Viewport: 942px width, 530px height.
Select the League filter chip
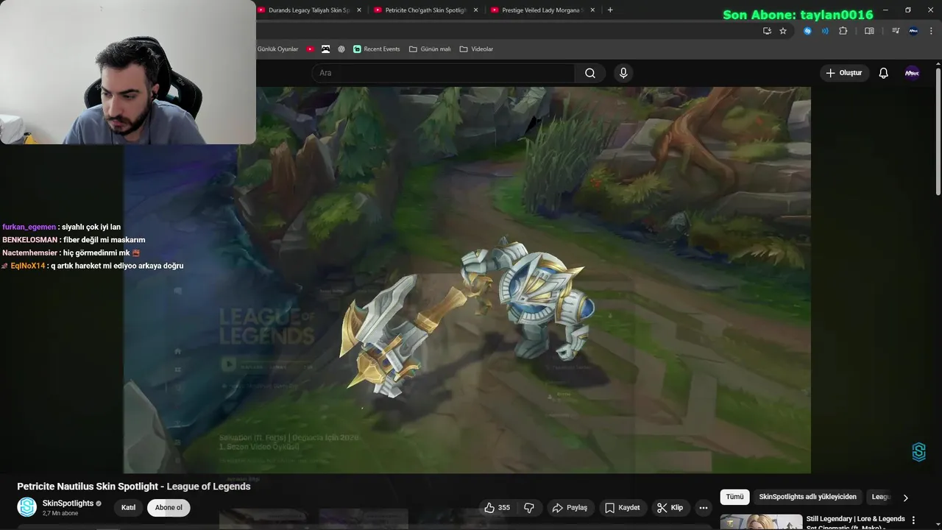tap(881, 497)
